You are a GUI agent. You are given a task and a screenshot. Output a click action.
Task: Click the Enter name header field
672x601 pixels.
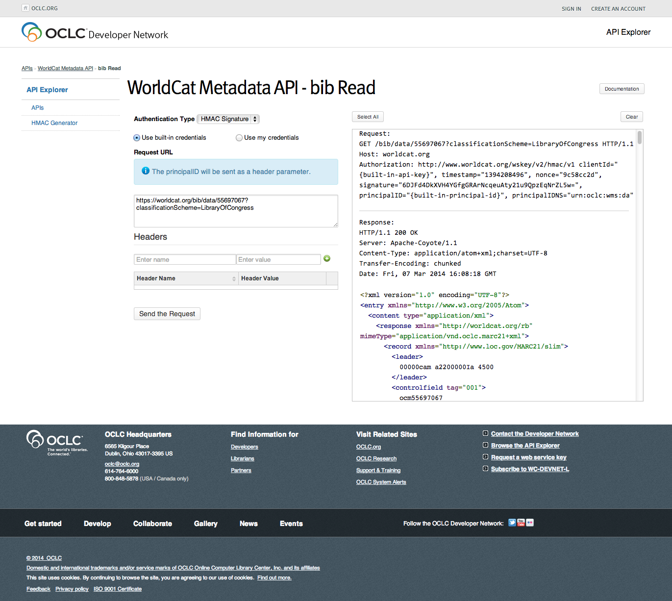point(185,259)
